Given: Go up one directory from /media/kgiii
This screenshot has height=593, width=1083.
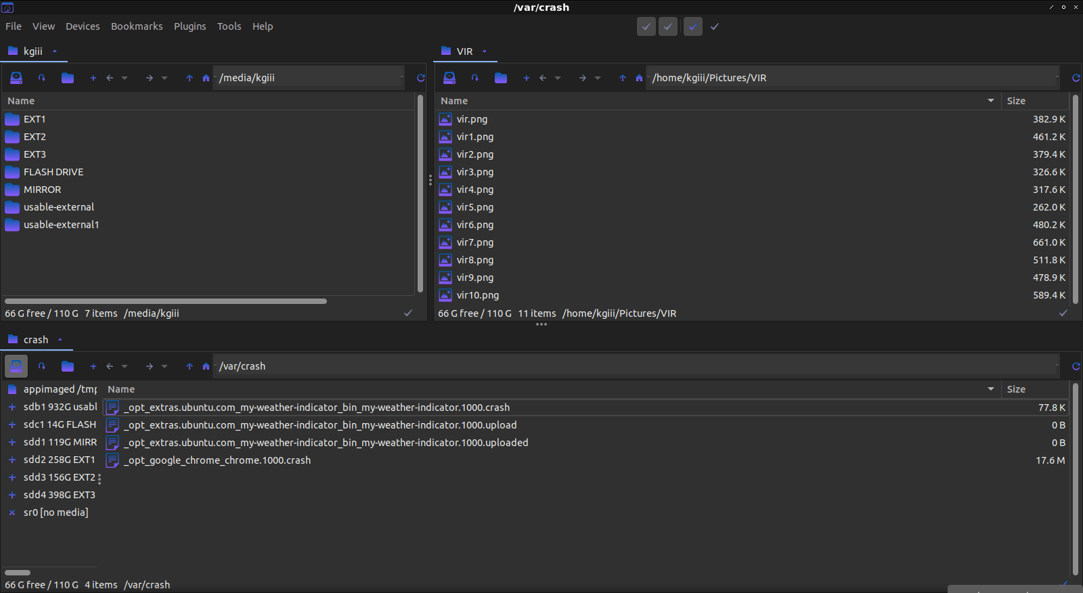Looking at the screenshot, I should 190,78.
